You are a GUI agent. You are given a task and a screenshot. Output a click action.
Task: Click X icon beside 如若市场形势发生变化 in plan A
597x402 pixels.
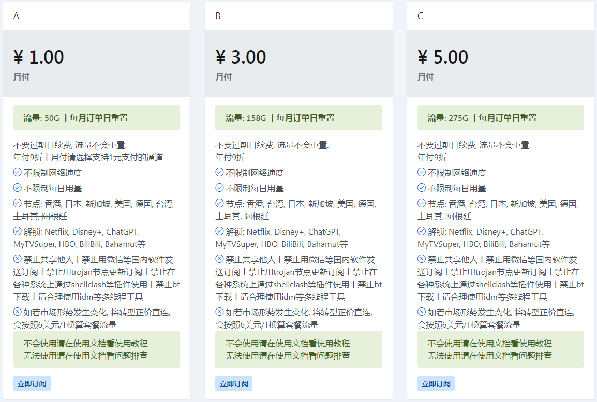(18, 312)
